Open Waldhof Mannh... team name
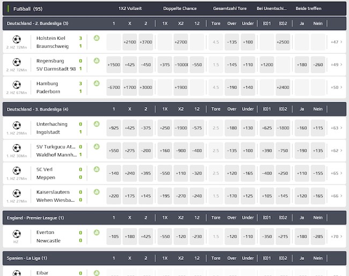 click(x=56, y=155)
